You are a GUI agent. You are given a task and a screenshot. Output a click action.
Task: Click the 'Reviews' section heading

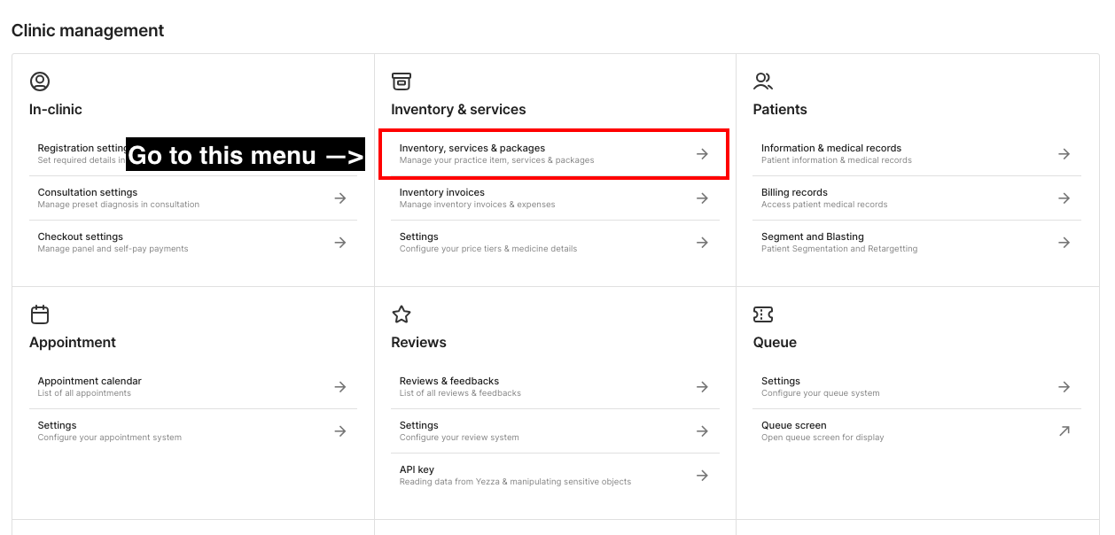pyautogui.click(x=418, y=343)
